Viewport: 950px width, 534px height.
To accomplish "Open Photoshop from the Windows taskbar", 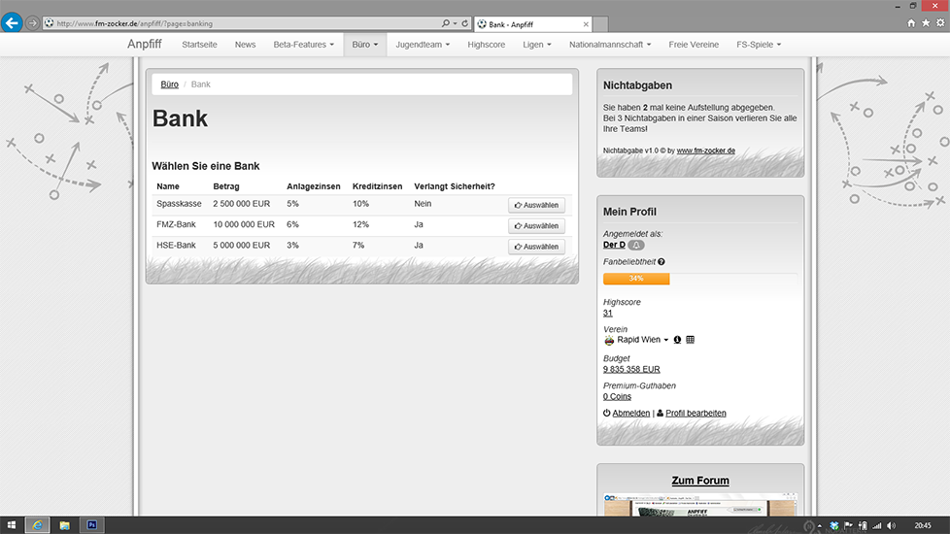I will 92,524.
